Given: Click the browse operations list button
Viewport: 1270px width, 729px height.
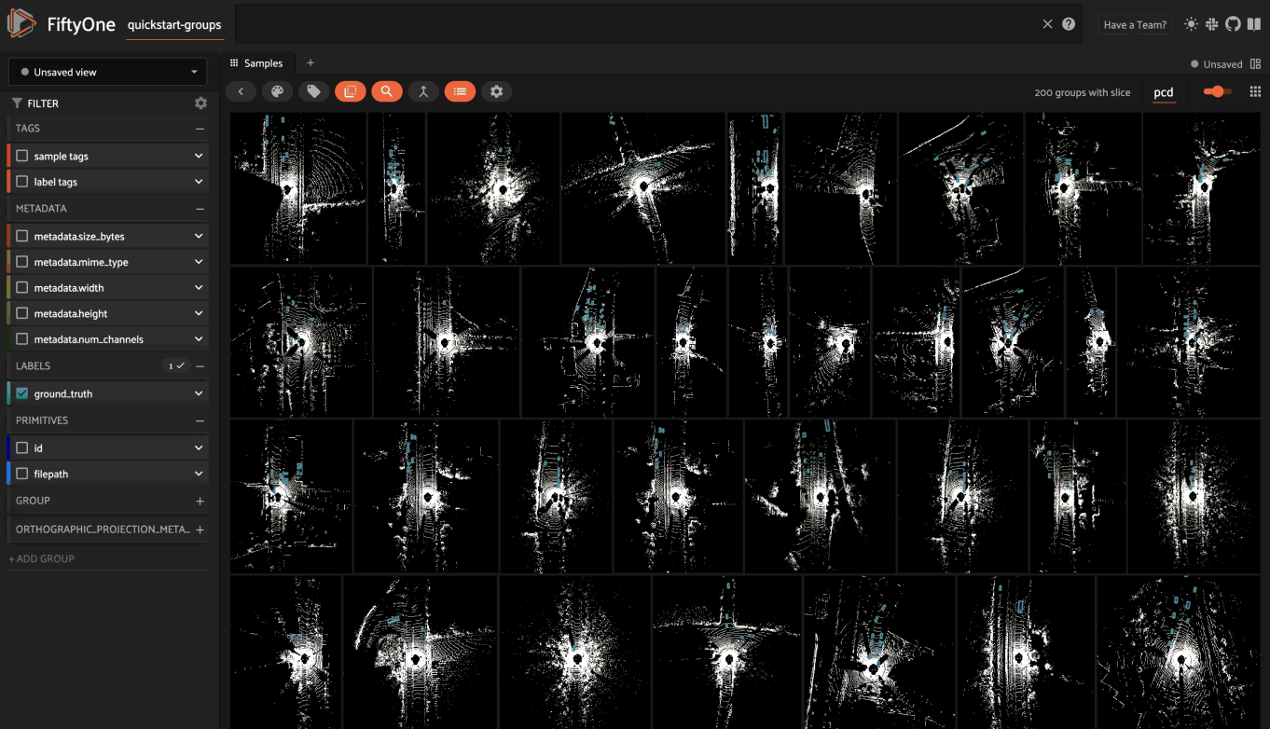Looking at the screenshot, I should click(x=460, y=91).
